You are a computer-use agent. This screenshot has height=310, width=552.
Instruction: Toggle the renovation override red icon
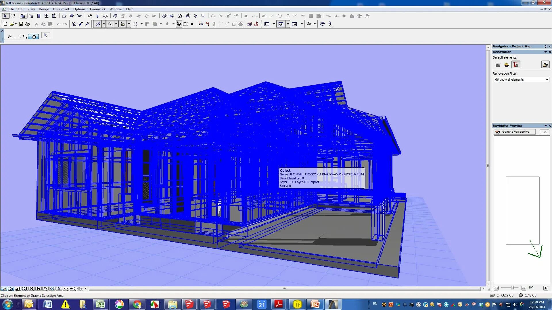(x=516, y=65)
